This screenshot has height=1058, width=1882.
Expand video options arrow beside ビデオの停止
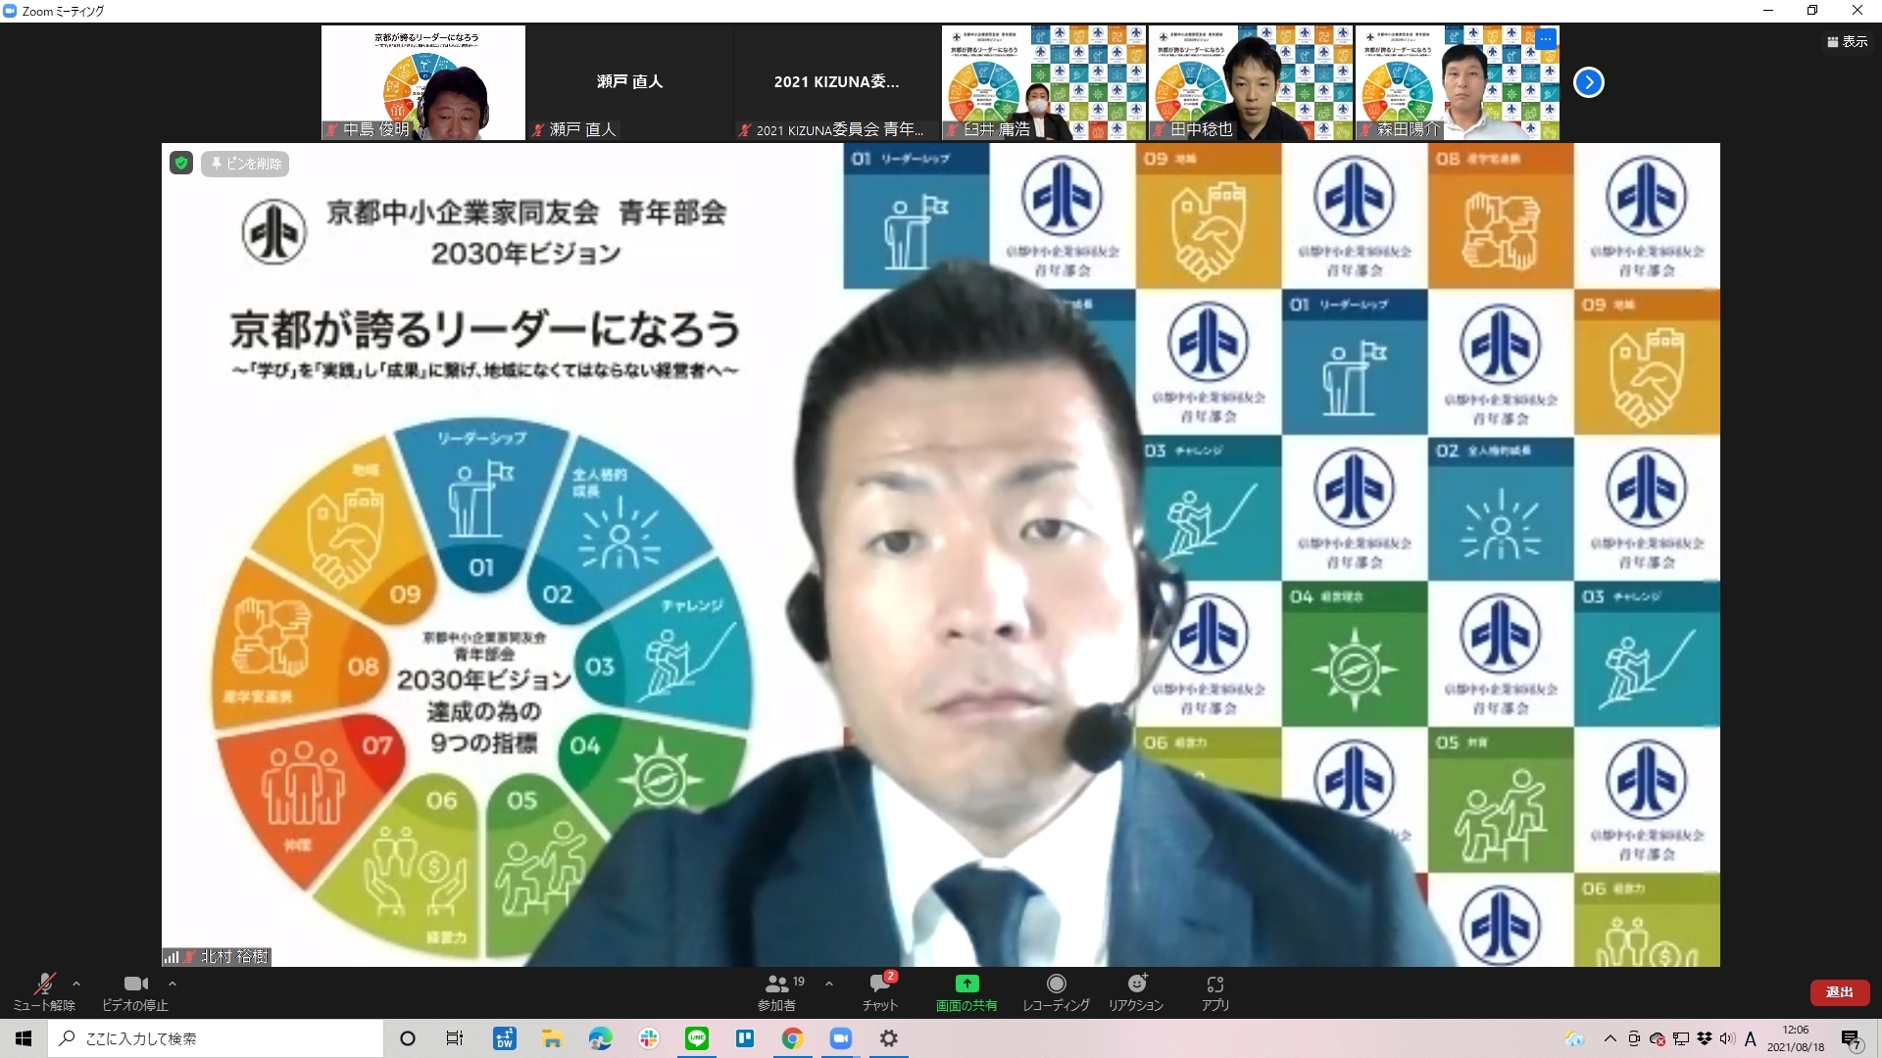(173, 984)
